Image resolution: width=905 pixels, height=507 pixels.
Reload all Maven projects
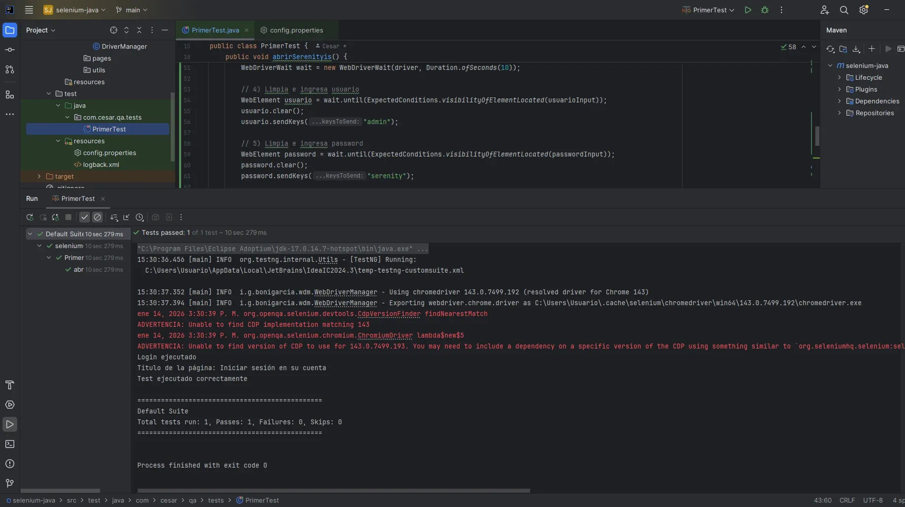(x=830, y=49)
